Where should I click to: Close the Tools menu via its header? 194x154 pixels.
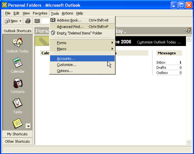55,13
